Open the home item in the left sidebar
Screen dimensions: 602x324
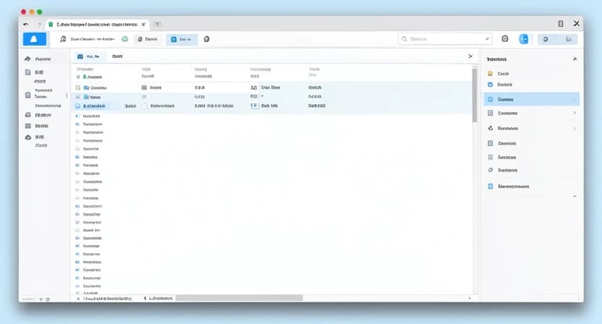[x=38, y=59]
